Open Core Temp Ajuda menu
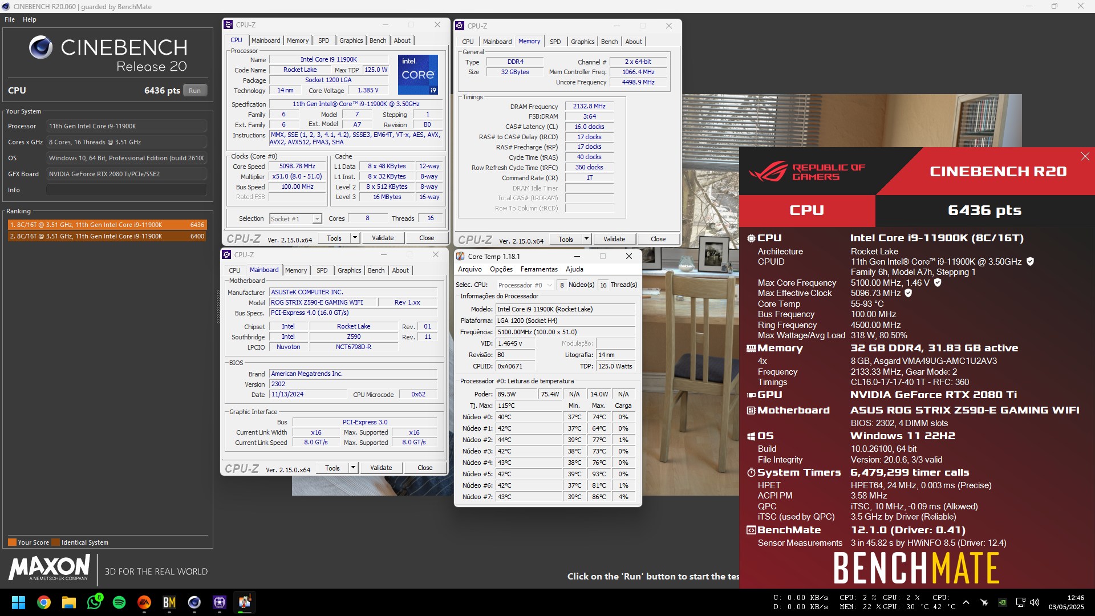The image size is (1095, 616). pyautogui.click(x=574, y=269)
